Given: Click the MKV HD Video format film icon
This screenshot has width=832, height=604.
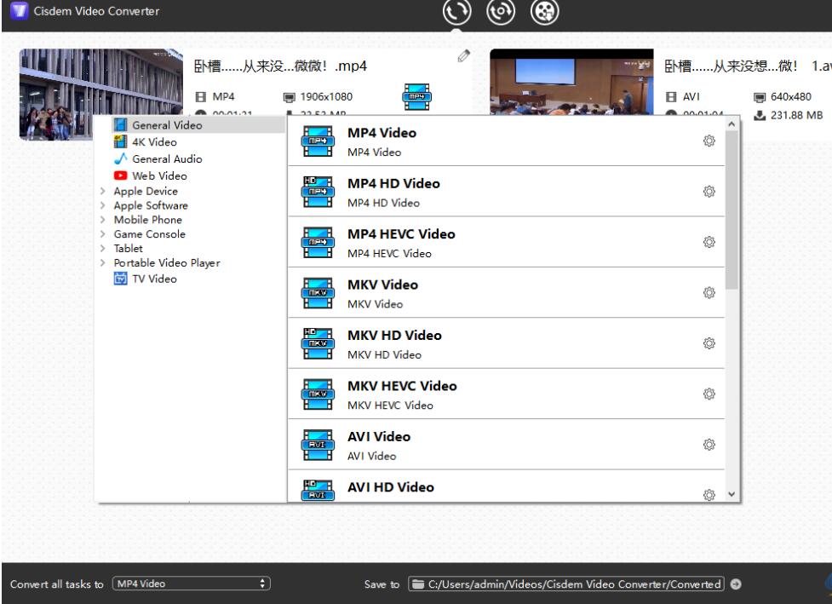Looking at the screenshot, I should tap(318, 343).
